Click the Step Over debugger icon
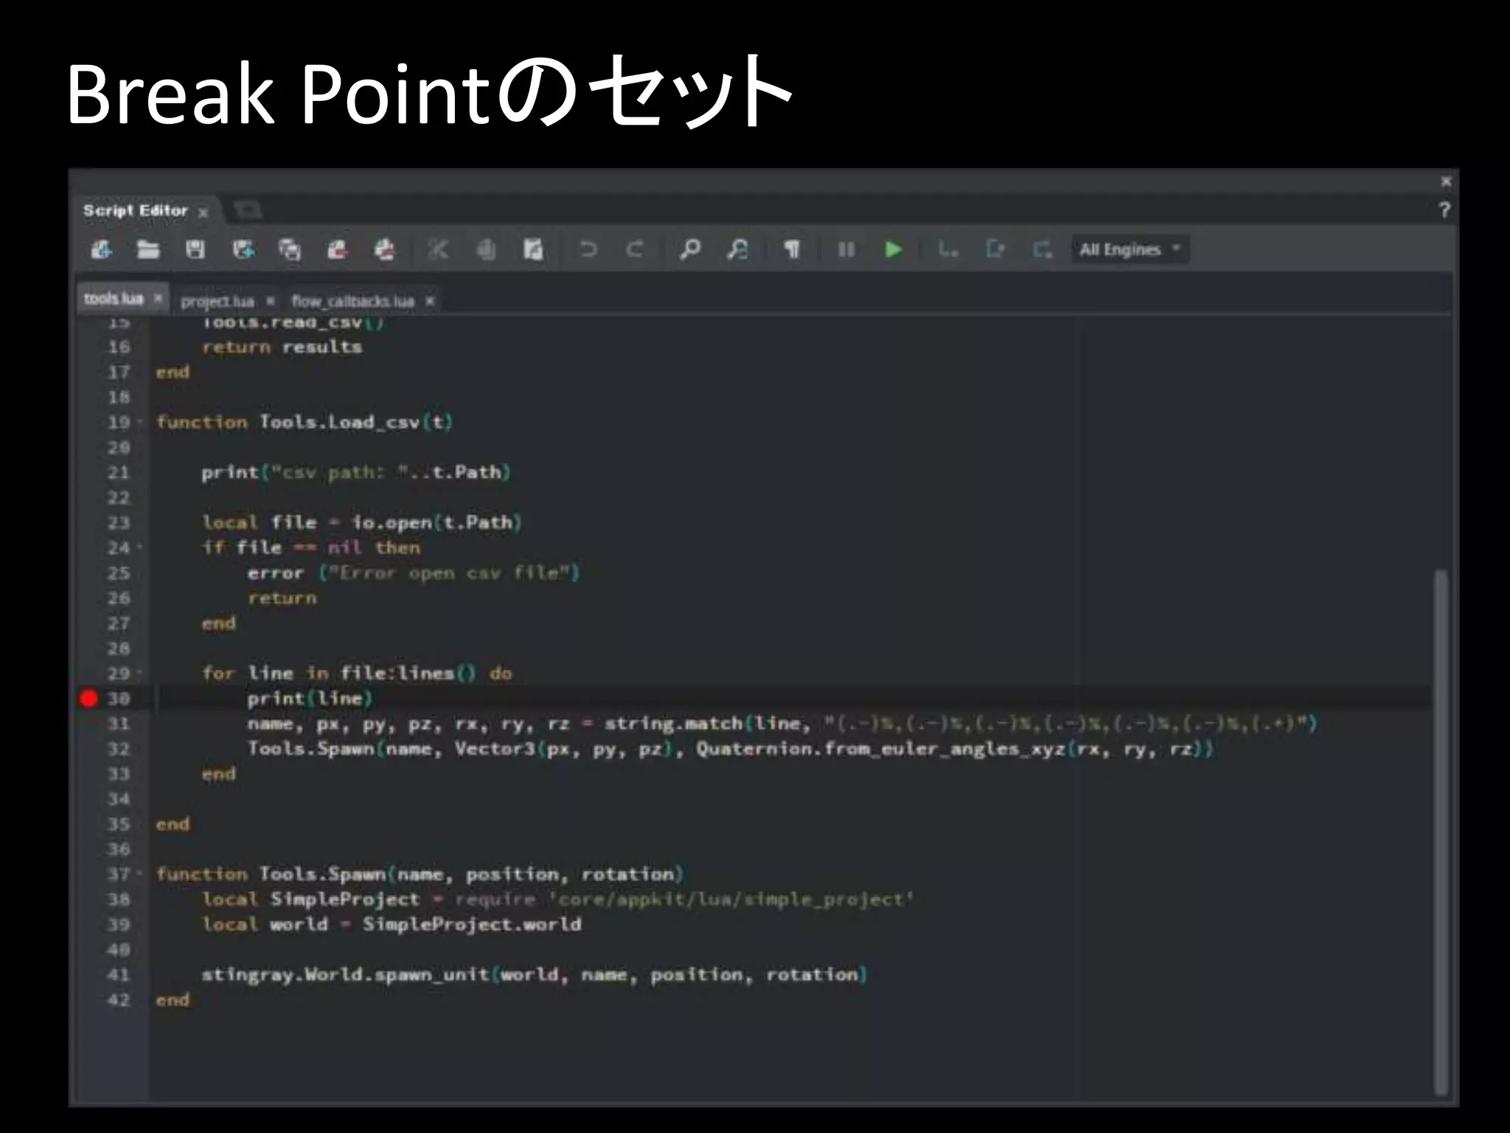Screen dimensions: 1510x1133 [947, 249]
